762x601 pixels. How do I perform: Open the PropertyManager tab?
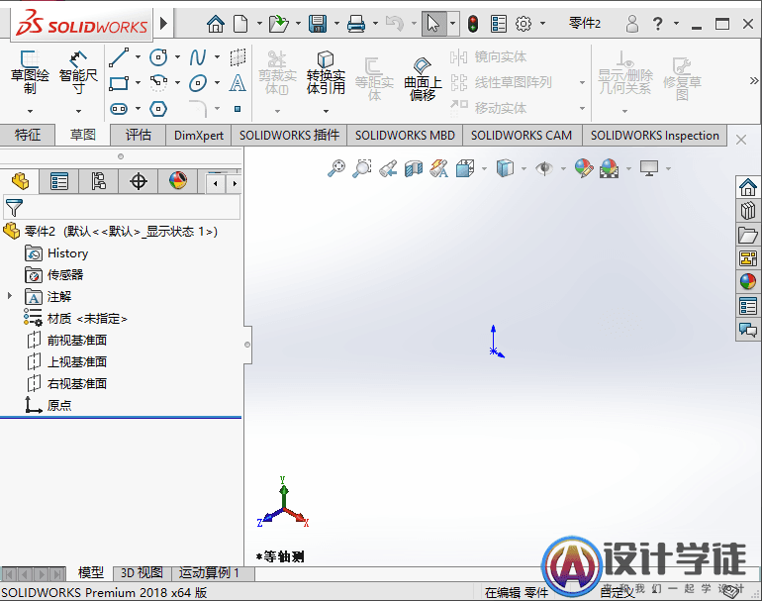pyautogui.click(x=59, y=181)
